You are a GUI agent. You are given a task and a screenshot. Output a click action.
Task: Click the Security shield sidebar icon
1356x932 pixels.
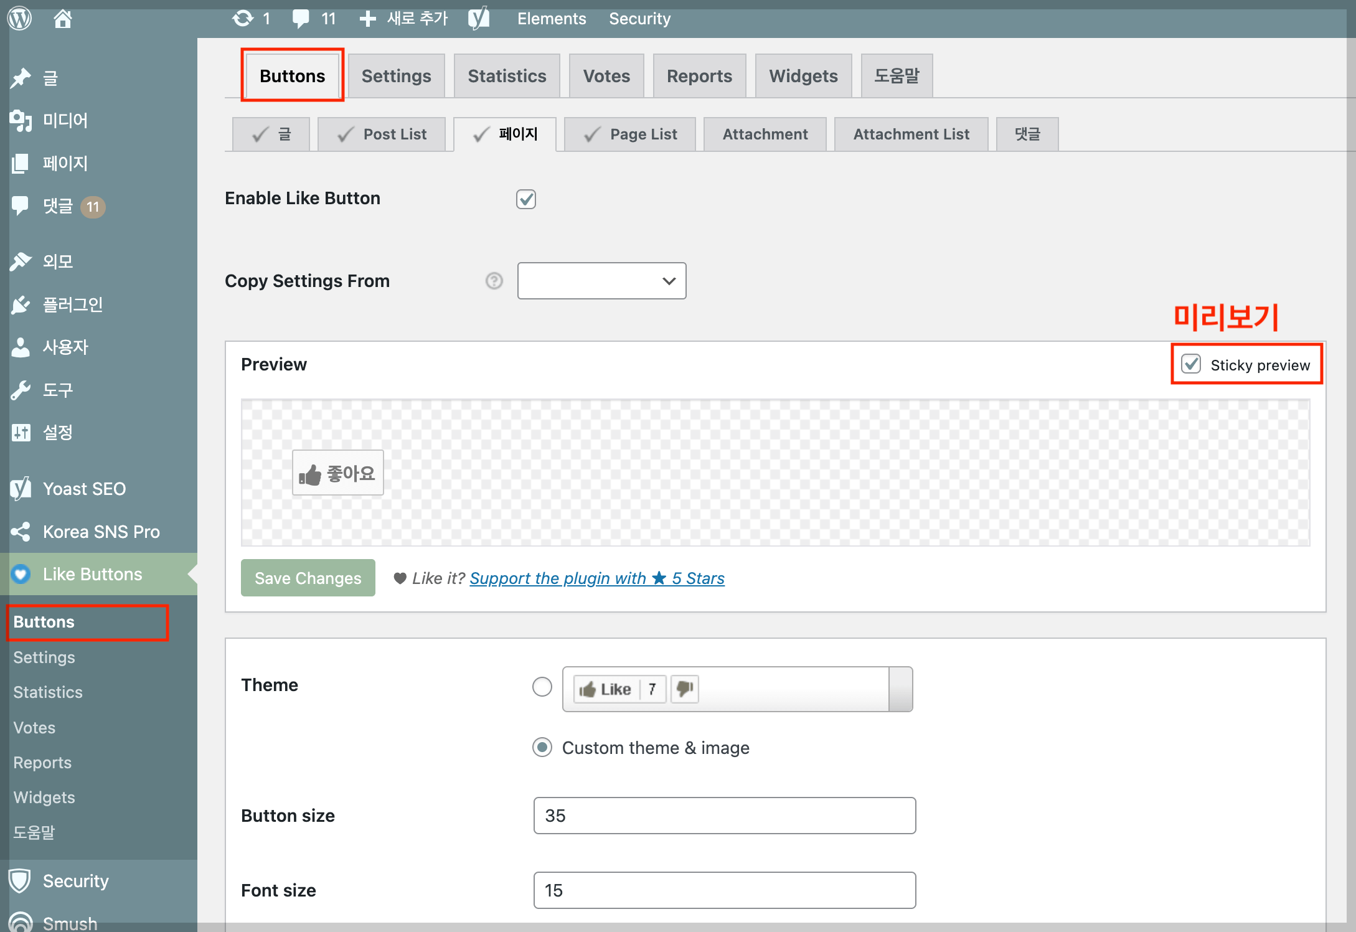21,881
